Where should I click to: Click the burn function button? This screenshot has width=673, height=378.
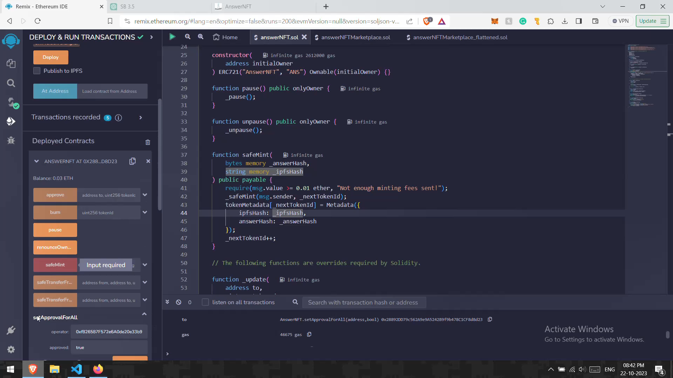pyautogui.click(x=55, y=212)
